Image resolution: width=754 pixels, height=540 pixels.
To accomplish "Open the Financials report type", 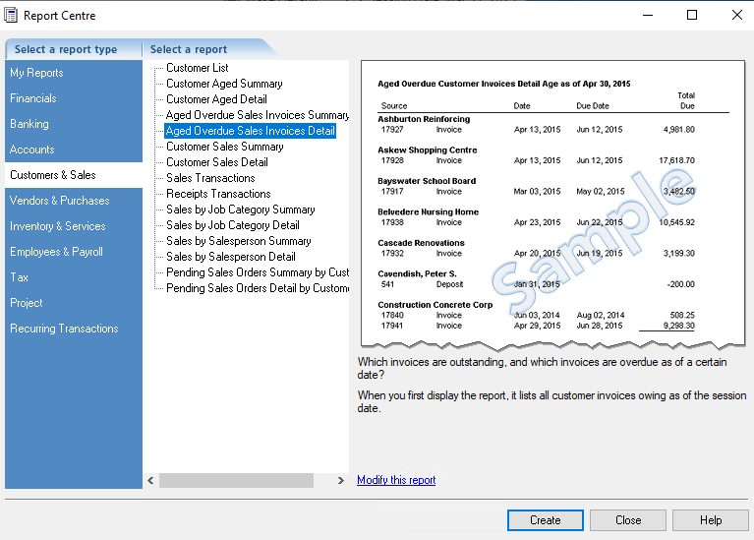I will [33, 98].
